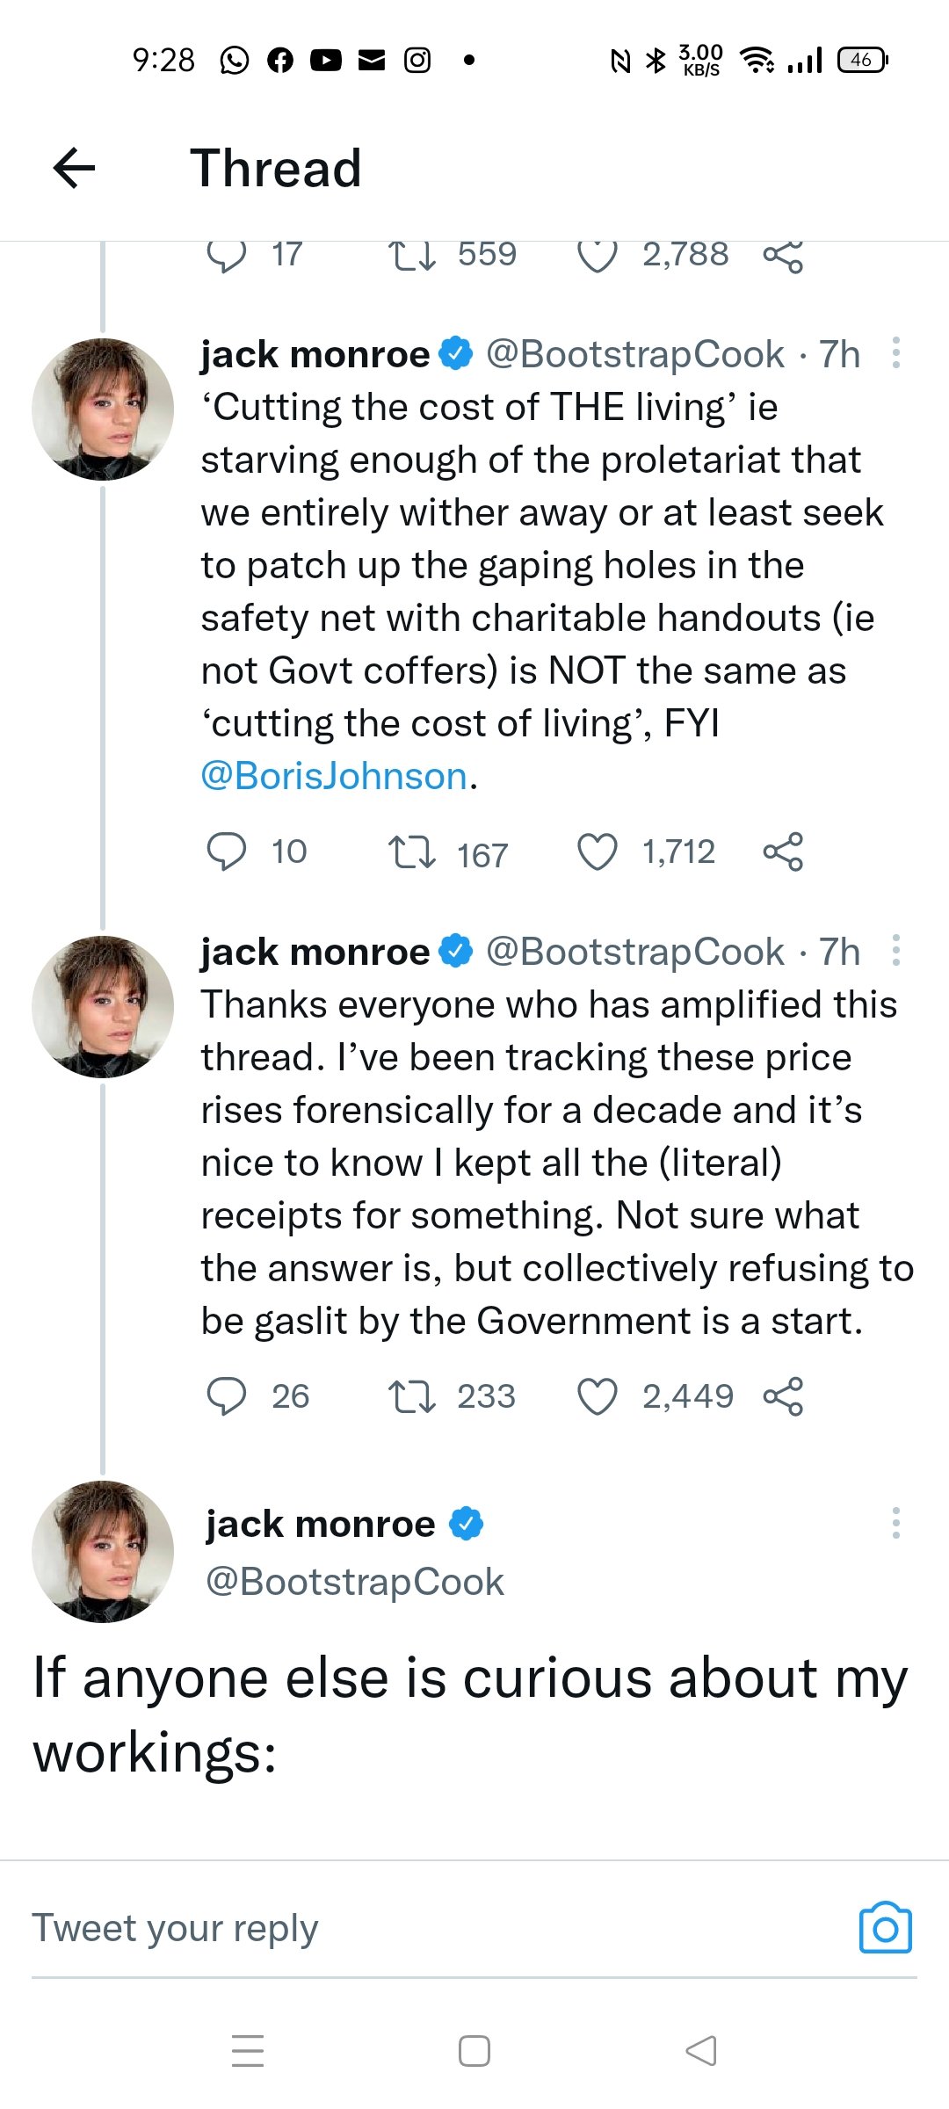The width and height of the screenshot is (949, 2109).
Task: Tap the Android home navigation button
Action: 474,2050
